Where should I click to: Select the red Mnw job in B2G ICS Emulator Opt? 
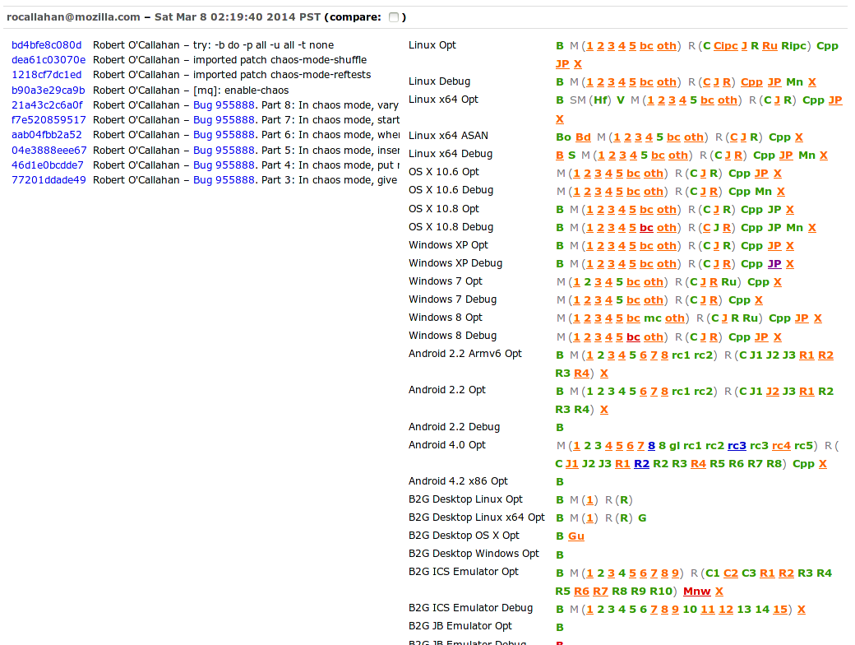pos(697,591)
